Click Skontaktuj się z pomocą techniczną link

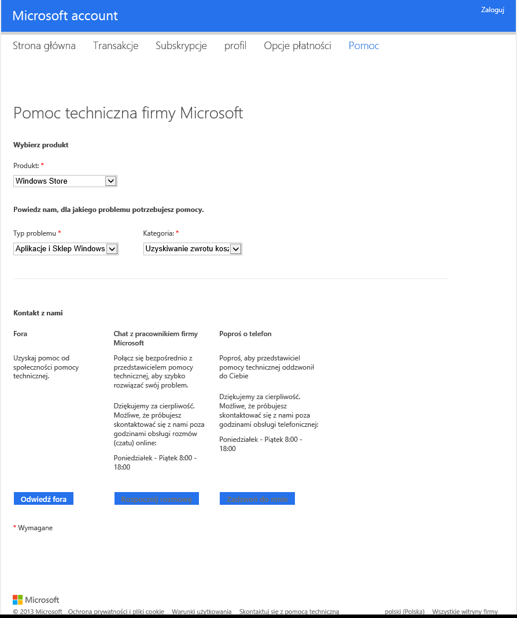click(289, 612)
